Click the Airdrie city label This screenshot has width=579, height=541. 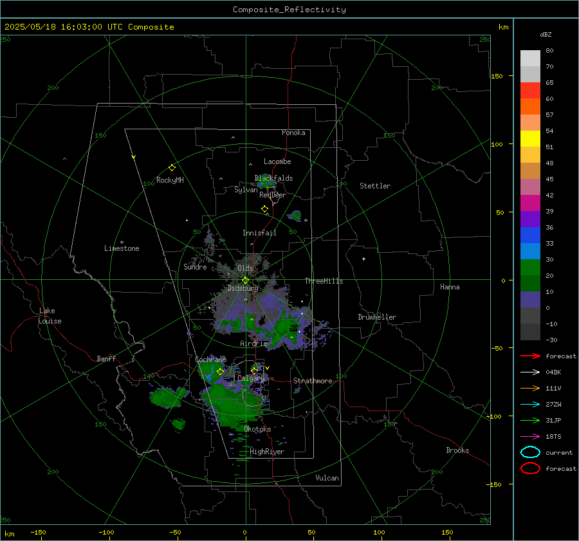tap(253, 344)
